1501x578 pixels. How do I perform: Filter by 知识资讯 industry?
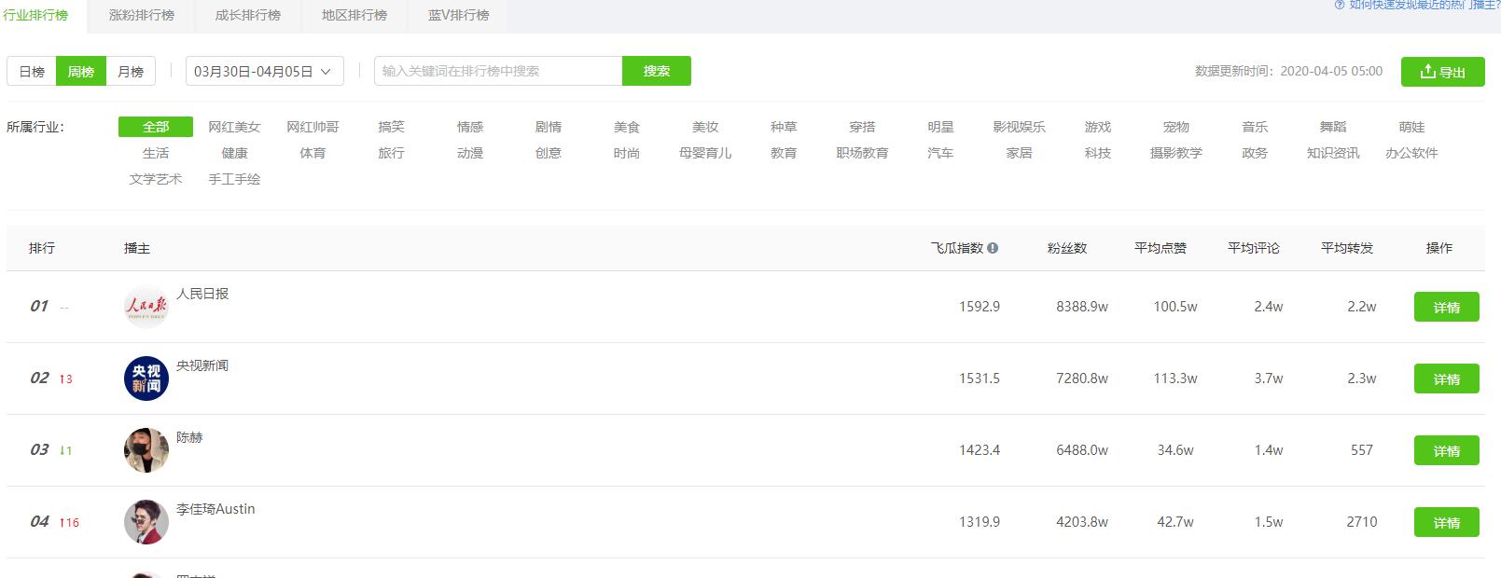pos(1333,153)
